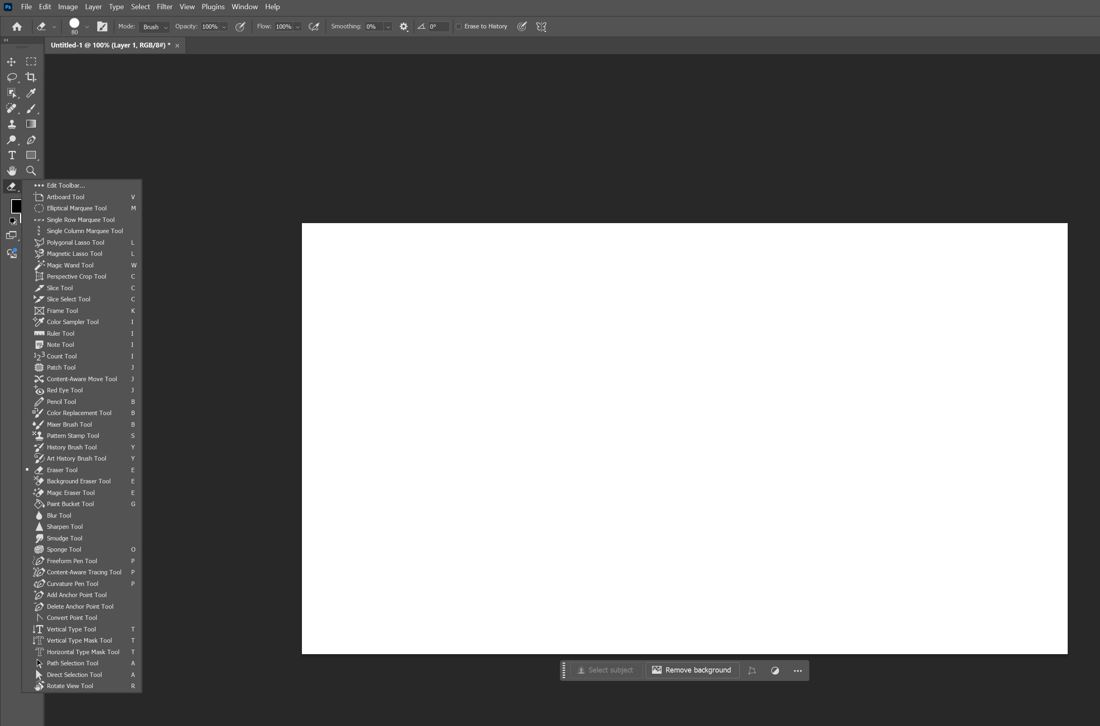Enable Erase to History checkbox
This screenshot has height=726, width=1100.
tap(459, 26)
